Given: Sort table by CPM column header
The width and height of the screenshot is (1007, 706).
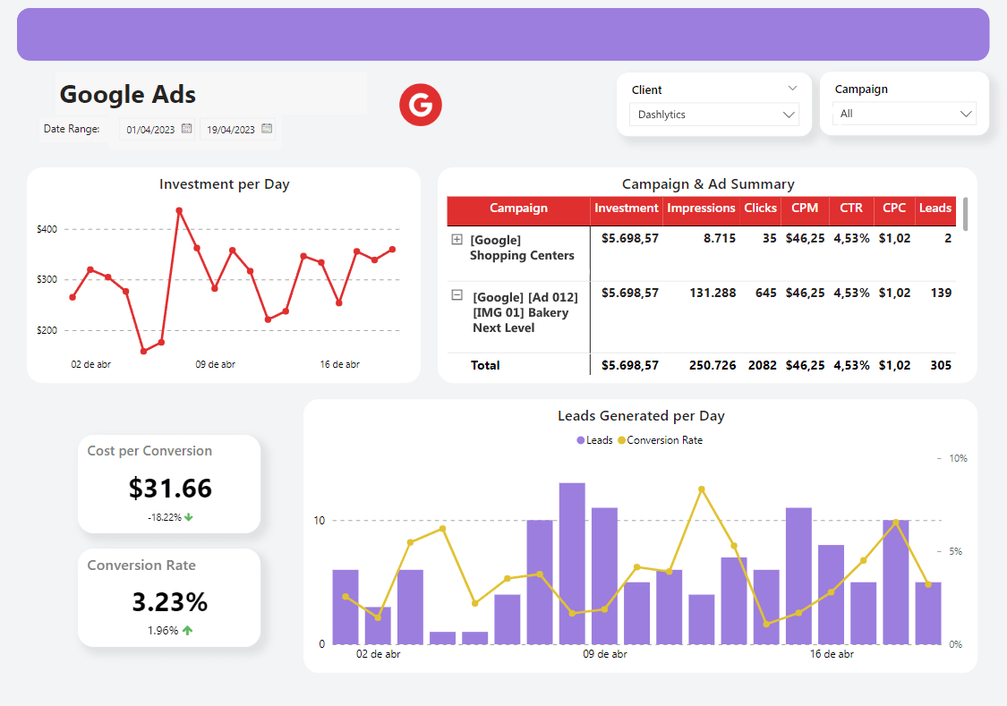Looking at the screenshot, I should [805, 208].
